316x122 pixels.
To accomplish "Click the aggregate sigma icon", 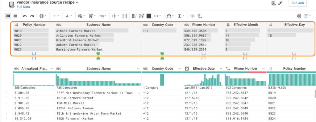I will coord(181,16).
